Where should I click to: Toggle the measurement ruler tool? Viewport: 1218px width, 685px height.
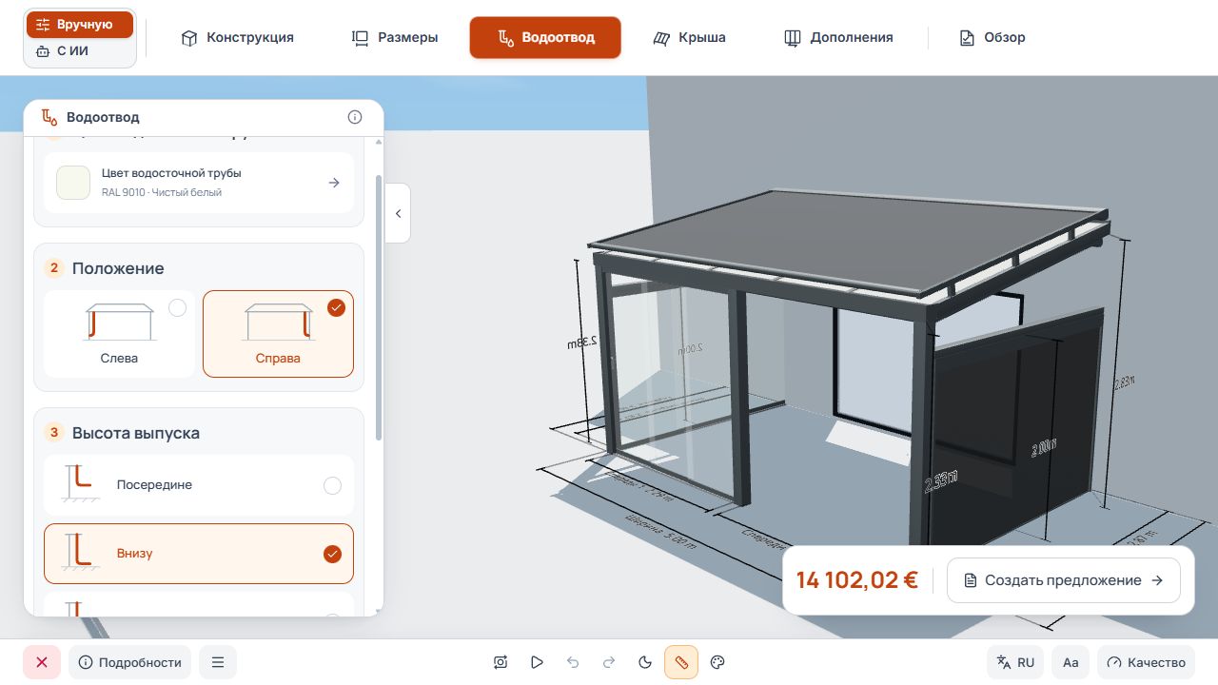click(681, 662)
